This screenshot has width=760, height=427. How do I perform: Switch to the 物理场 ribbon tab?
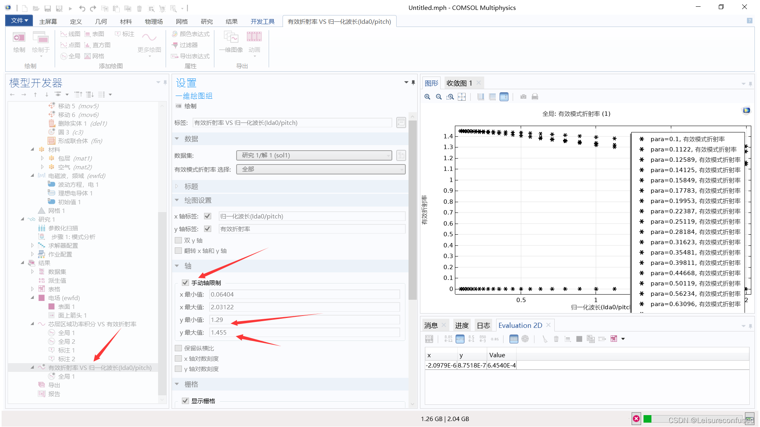click(x=154, y=21)
